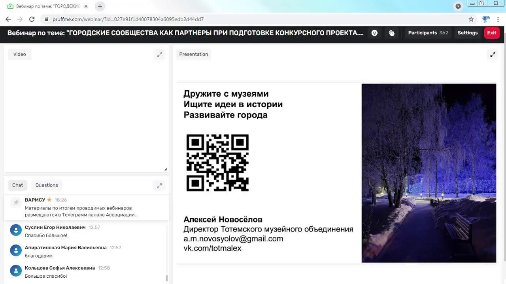Expand the Video panel to fullscreen
The height and width of the screenshot is (284, 506).
[x=160, y=54]
